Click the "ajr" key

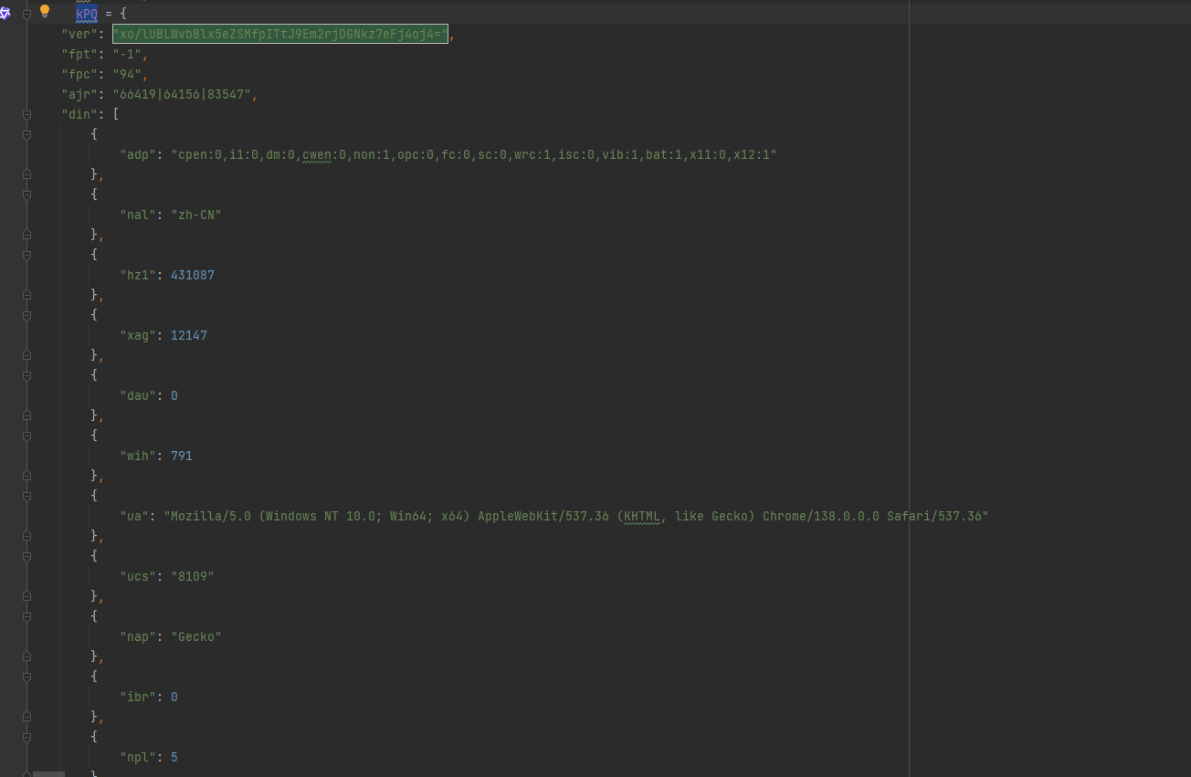(x=79, y=94)
